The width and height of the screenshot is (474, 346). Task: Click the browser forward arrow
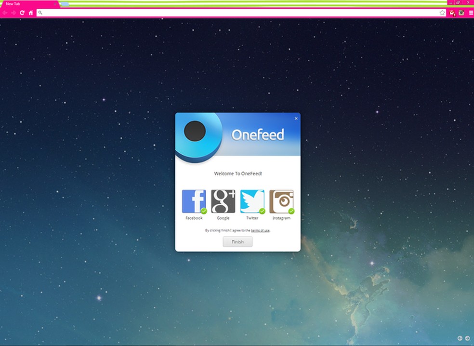[x=13, y=13]
